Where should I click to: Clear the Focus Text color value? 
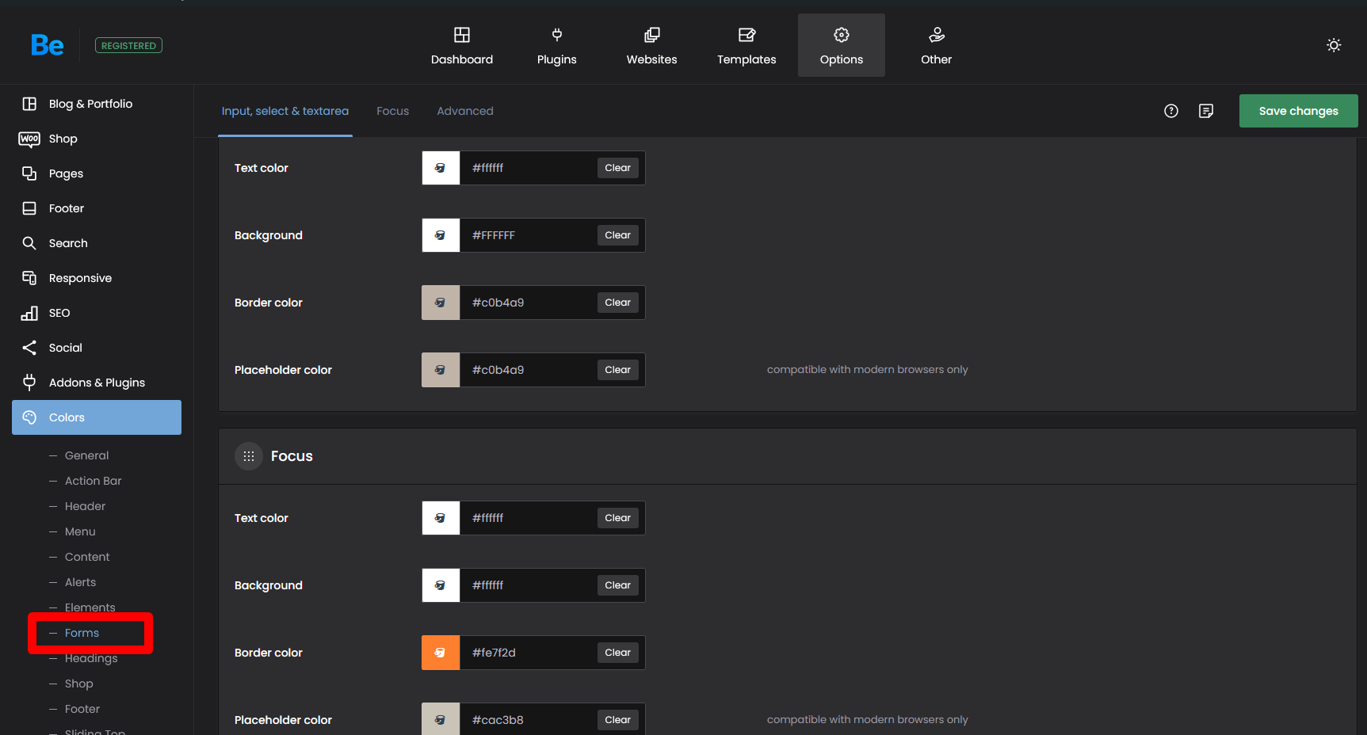coord(618,518)
